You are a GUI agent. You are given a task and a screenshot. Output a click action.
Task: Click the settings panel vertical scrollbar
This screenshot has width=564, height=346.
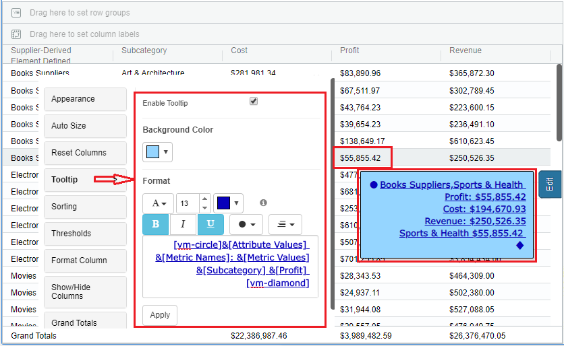click(333, 194)
